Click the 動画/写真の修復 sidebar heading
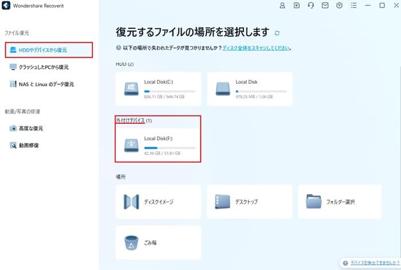This screenshot has width=401, height=270. pyautogui.click(x=22, y=112)
